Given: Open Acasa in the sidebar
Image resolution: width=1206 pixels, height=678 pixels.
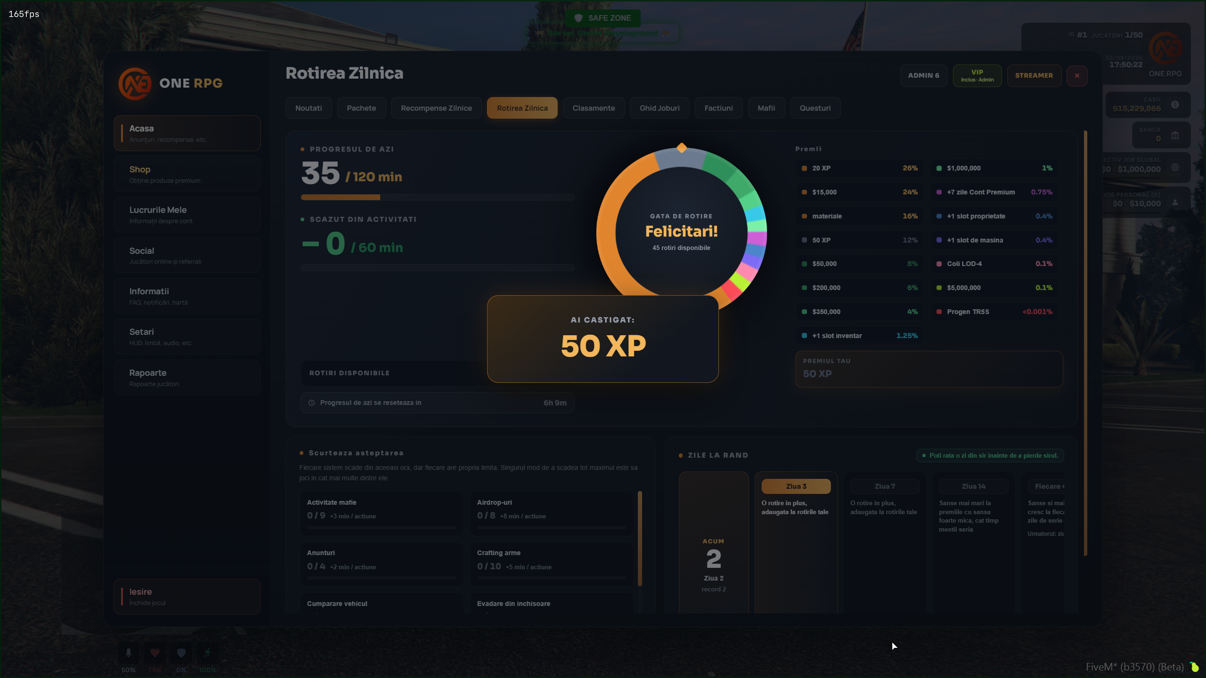Looking at the screenshot, I should 187,133.
